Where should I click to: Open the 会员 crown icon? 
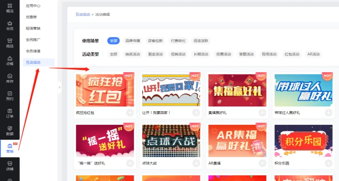pos(10,26)
